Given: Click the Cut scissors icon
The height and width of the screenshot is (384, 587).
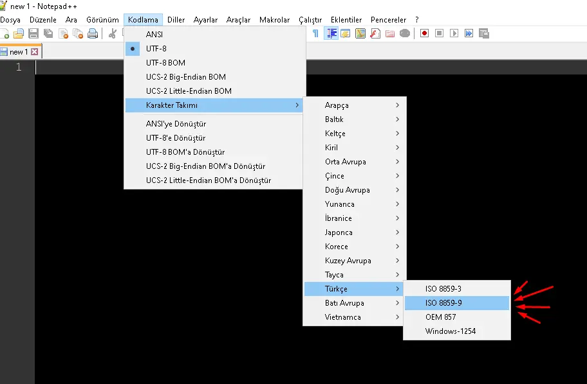Looking at the screenshot, I should 112,33.
